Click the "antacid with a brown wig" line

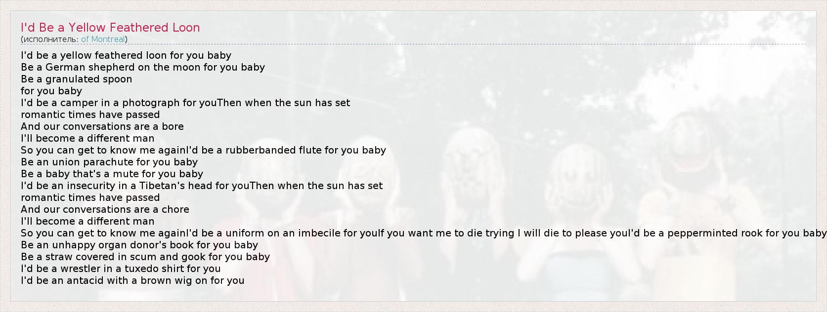(x=132, y=280)
